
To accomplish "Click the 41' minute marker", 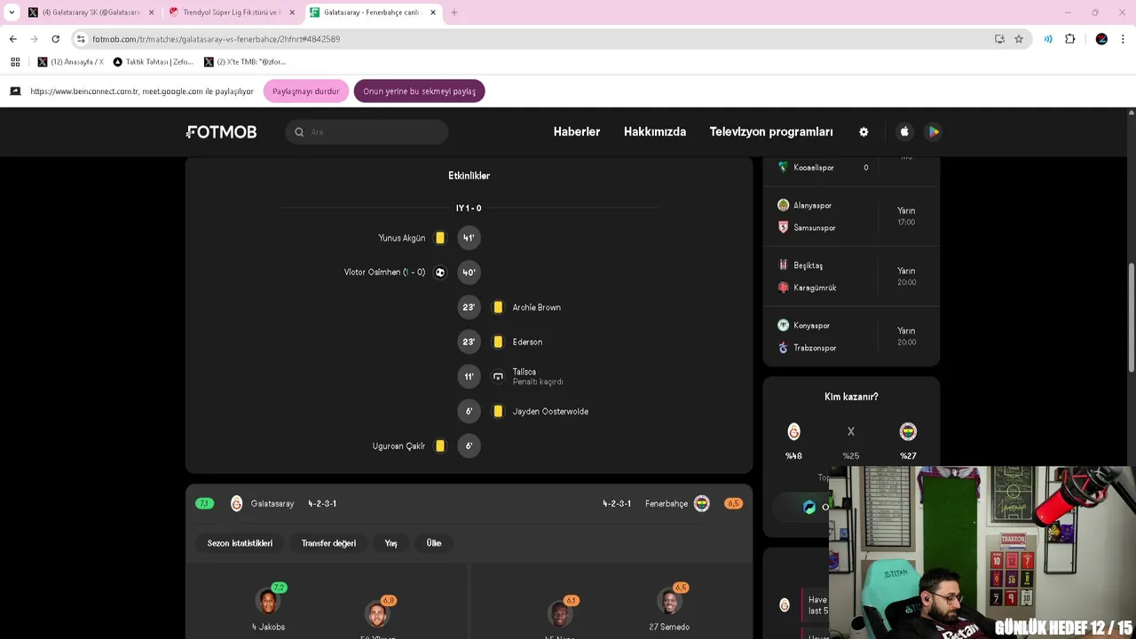I will 469,238.
